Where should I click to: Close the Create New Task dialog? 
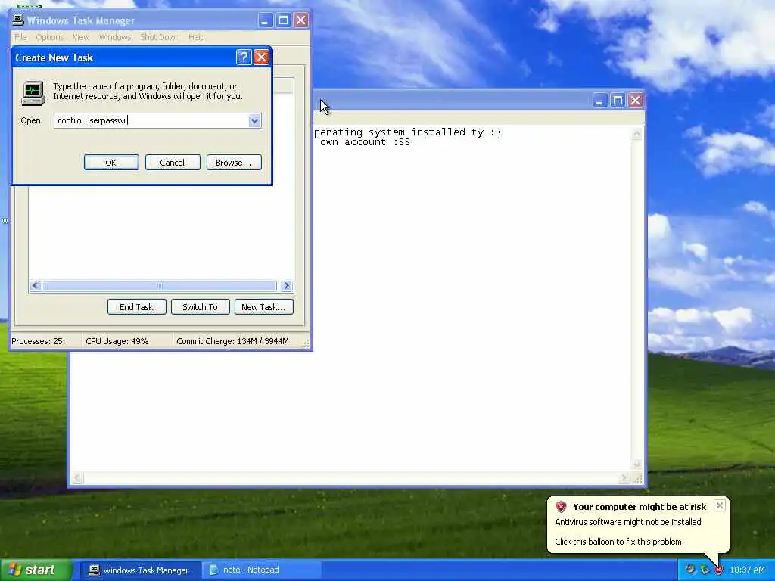(261, 57)
